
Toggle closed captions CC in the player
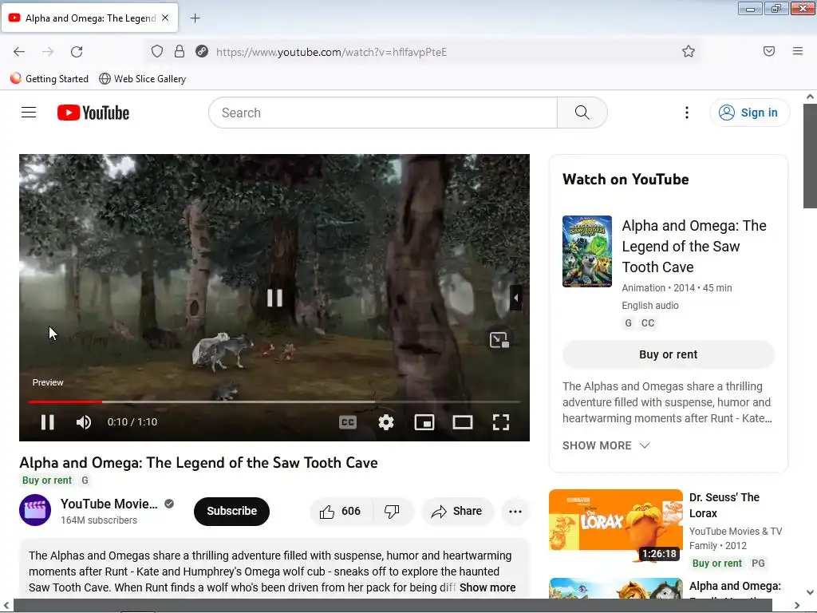(x=348, y=422)
